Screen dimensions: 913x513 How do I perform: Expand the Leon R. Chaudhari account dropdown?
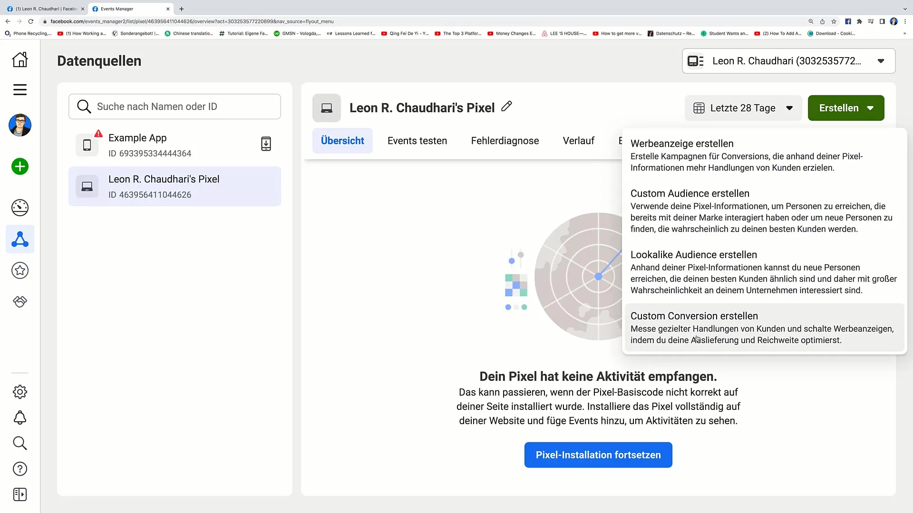click(x=882, y=61)
